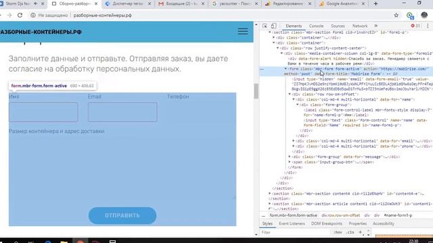
Task: Switch to the Network tab
Action: click(x=360, y=26)
